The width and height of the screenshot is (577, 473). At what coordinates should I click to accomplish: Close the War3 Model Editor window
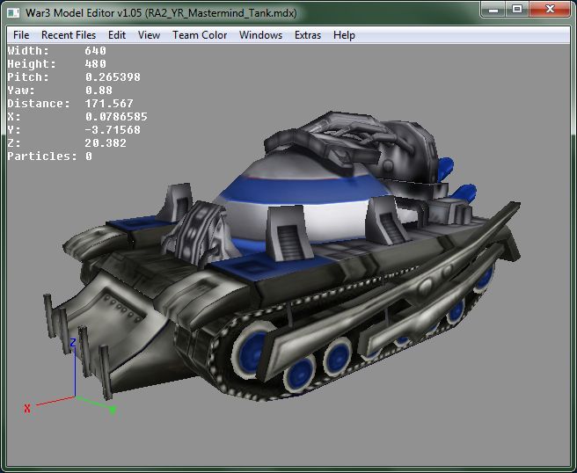click(550, 9)
